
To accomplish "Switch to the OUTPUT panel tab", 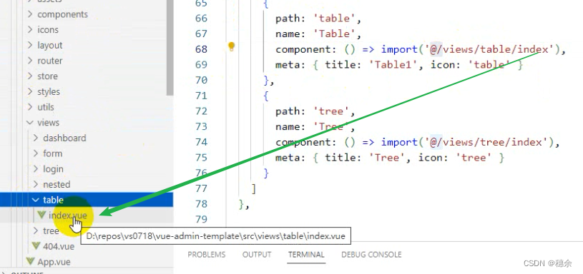I will [x=257, y=255].
